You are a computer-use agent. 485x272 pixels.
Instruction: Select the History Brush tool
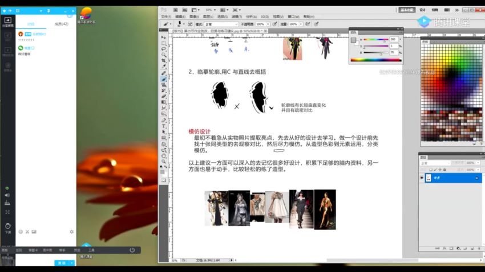164,90
